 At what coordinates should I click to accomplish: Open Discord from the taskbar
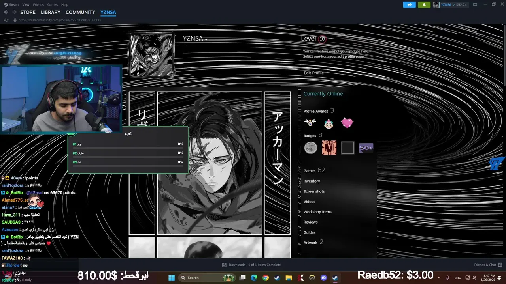point(323,278)
